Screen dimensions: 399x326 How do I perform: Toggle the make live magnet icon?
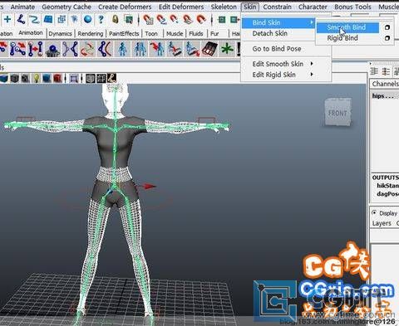pyautogui.click(x=201, y=19)
